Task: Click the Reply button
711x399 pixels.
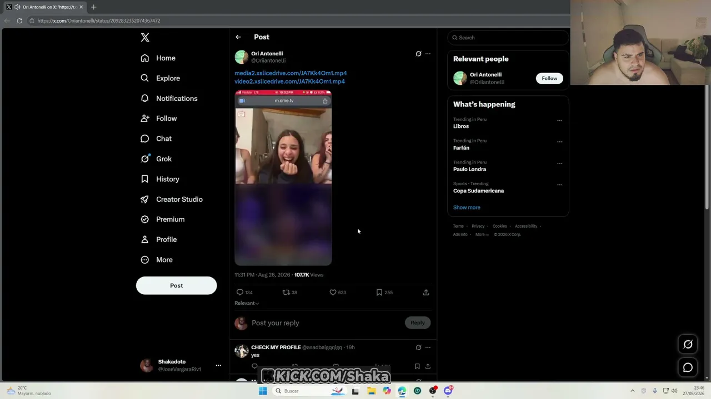Action: pyautogui.click(x=418, y=323)
